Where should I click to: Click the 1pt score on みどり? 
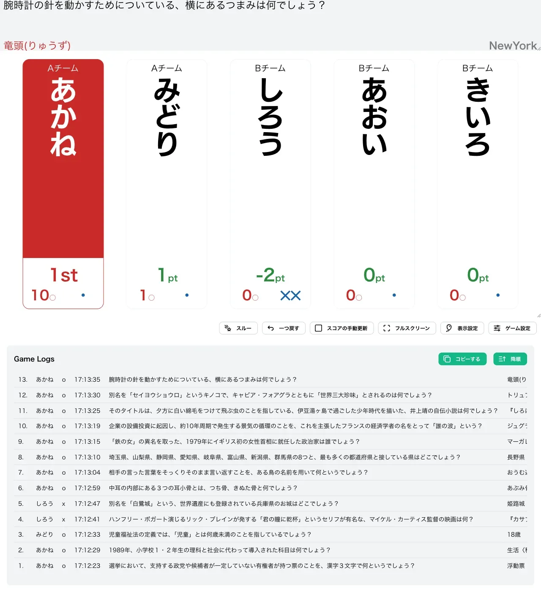pos(167,275)
